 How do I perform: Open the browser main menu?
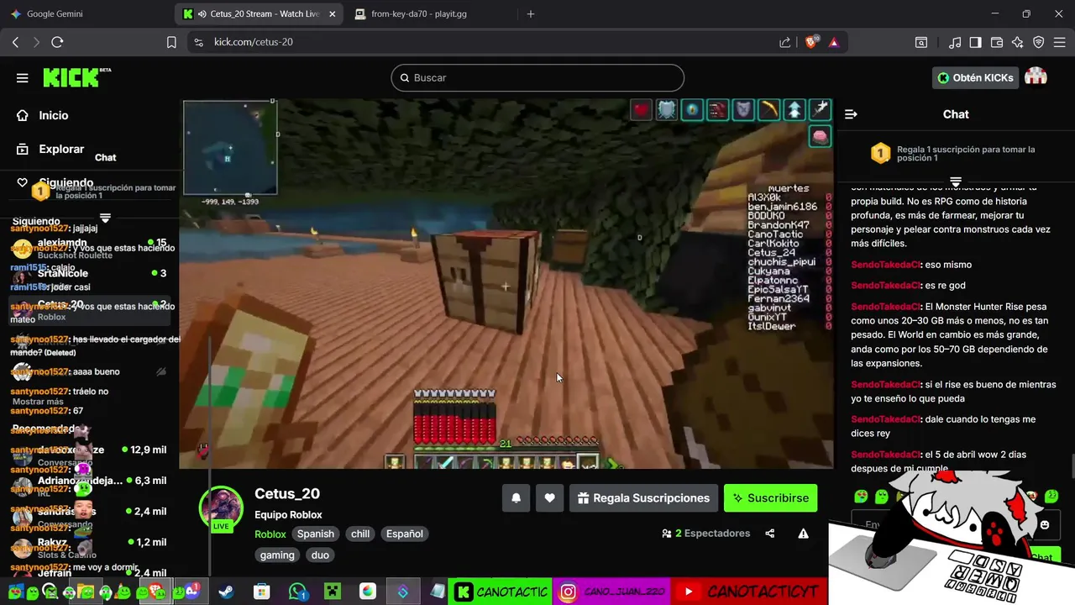tap(1060, 42)
